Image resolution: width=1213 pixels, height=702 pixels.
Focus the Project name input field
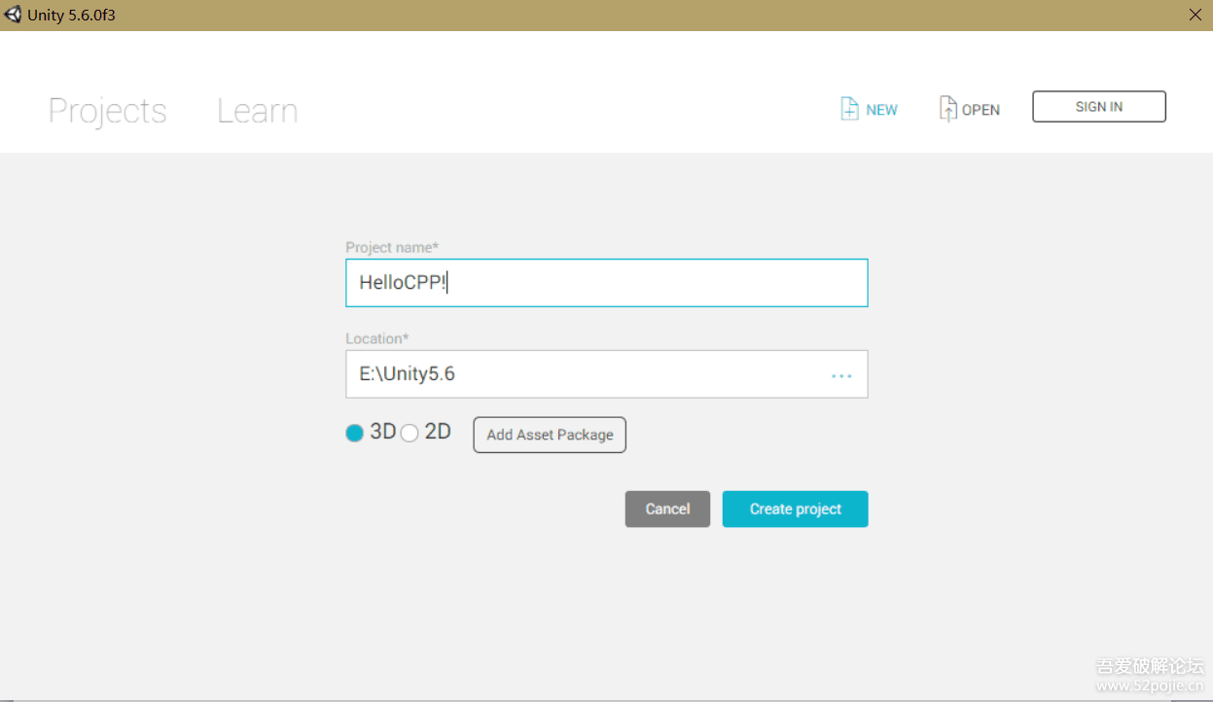607,283
